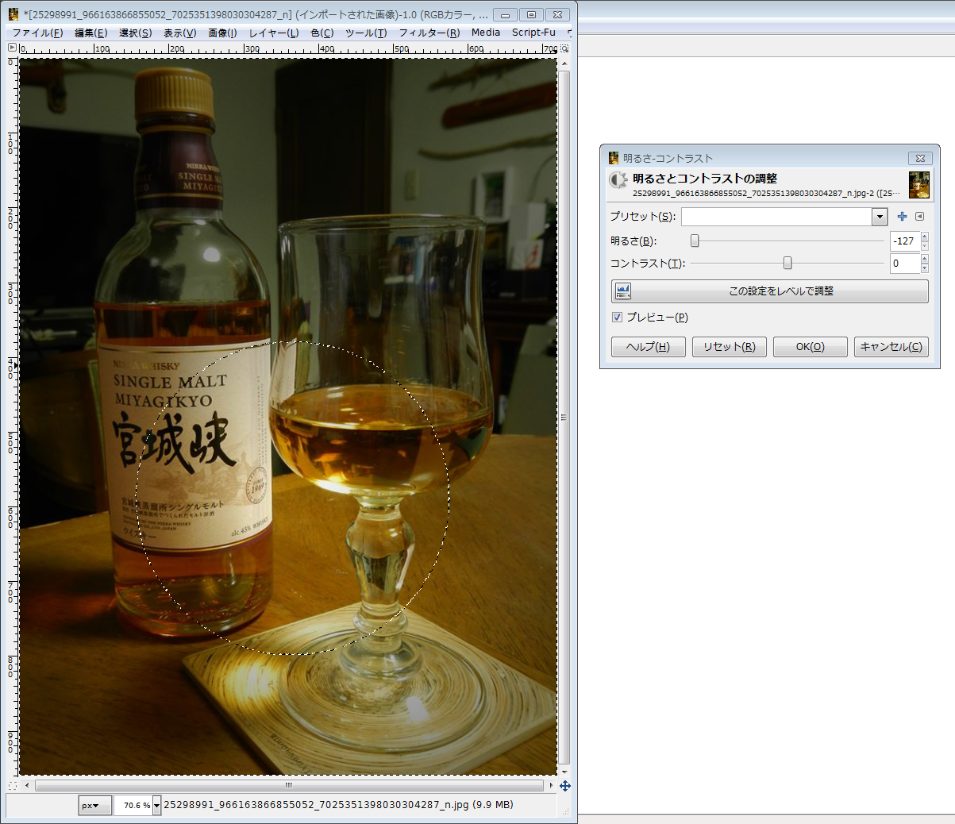955x824 pixels.
Task: Increase 明るさ value with up stepper
Action: point(924,237)
